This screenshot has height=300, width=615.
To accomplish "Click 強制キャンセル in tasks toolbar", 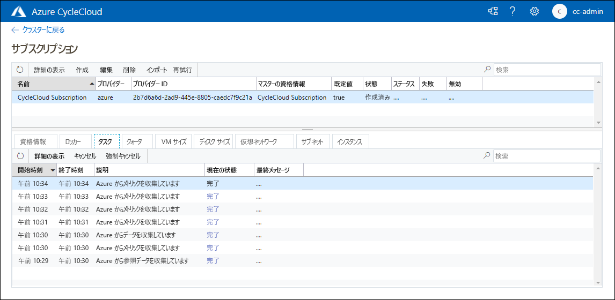I will point(123,156).
